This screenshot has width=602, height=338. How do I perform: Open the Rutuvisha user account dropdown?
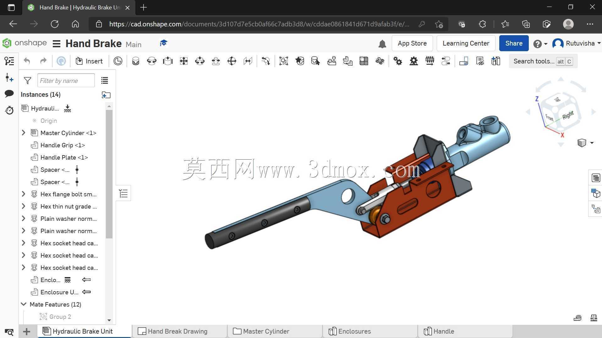[x=577, y=43]
